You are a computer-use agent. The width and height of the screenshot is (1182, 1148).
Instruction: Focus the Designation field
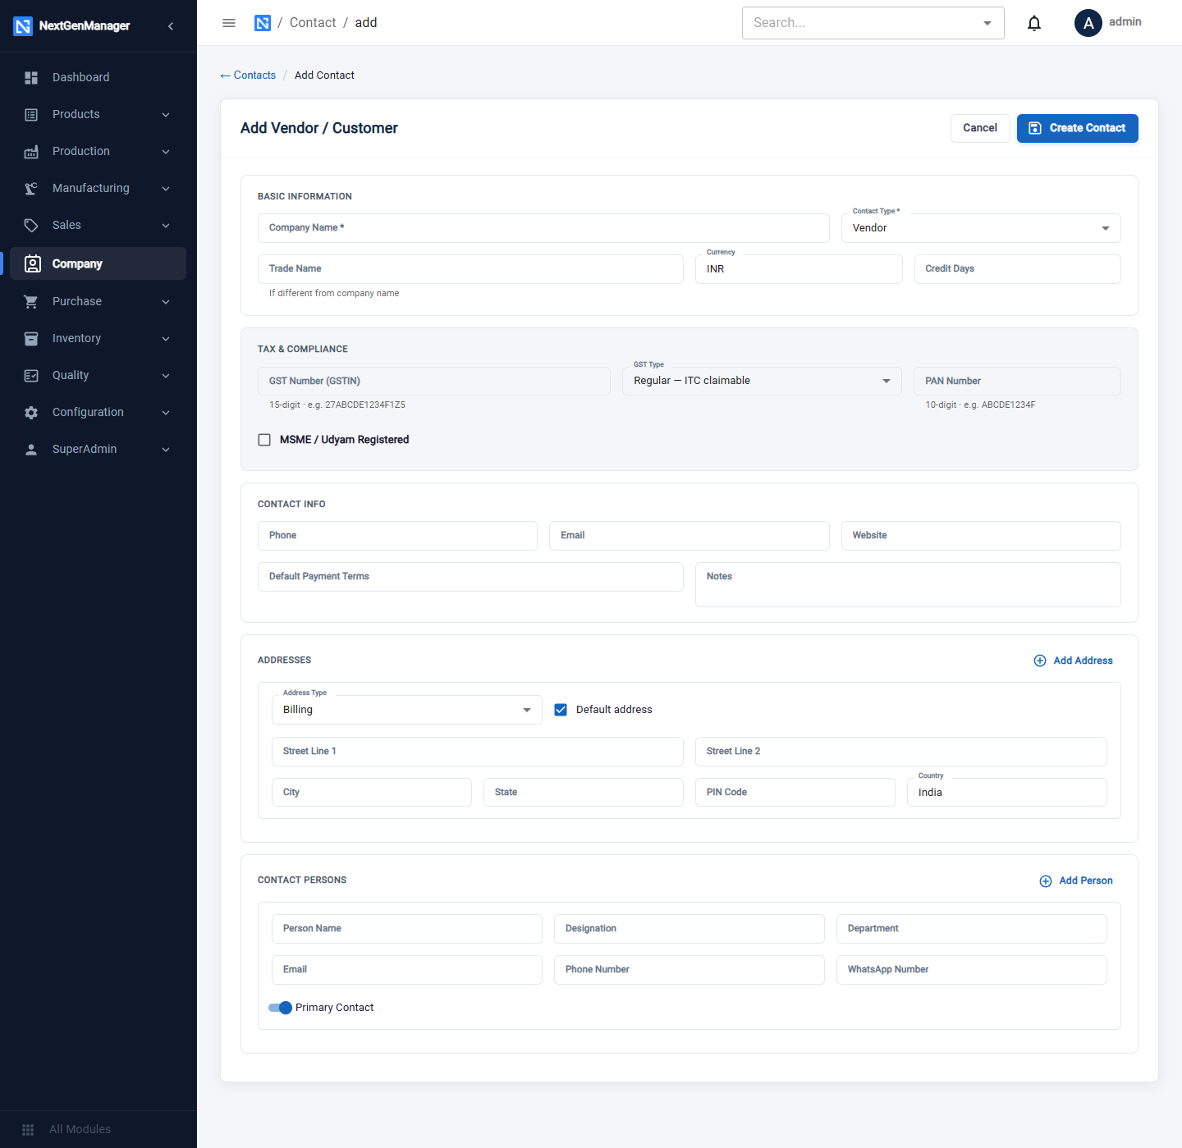[x=689, y=929]
